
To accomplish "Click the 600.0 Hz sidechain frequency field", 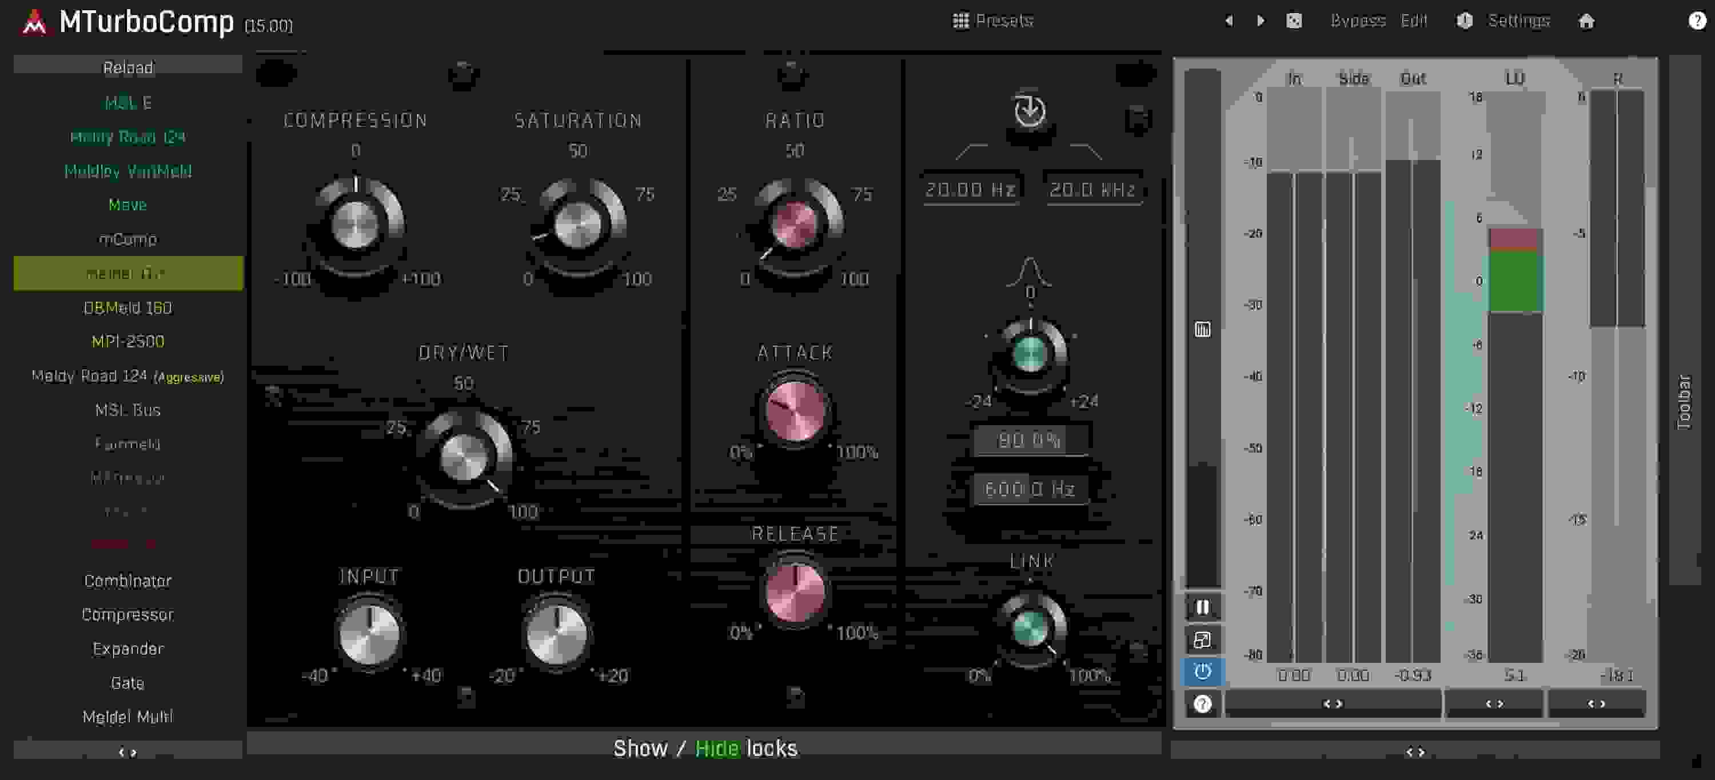I will coord(1030,488).
